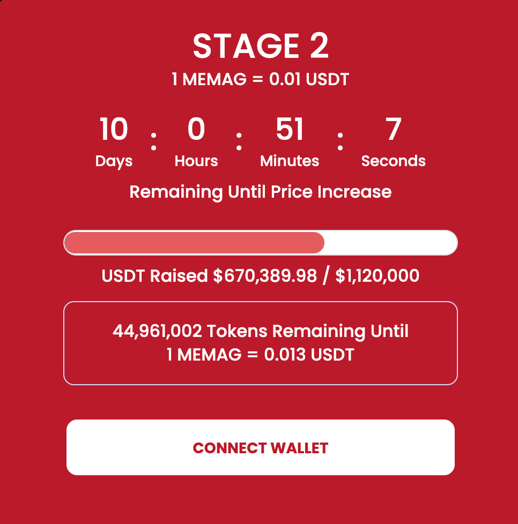Click the colon between Minutes and Seconds
518x524 pixels.
(340, 141)
